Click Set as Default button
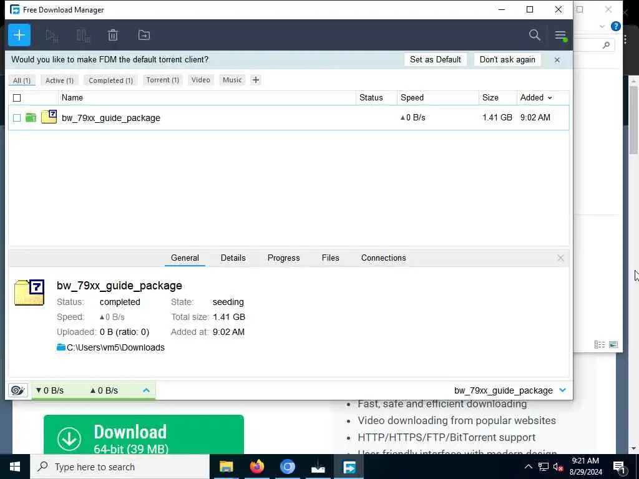 point(435,59)
